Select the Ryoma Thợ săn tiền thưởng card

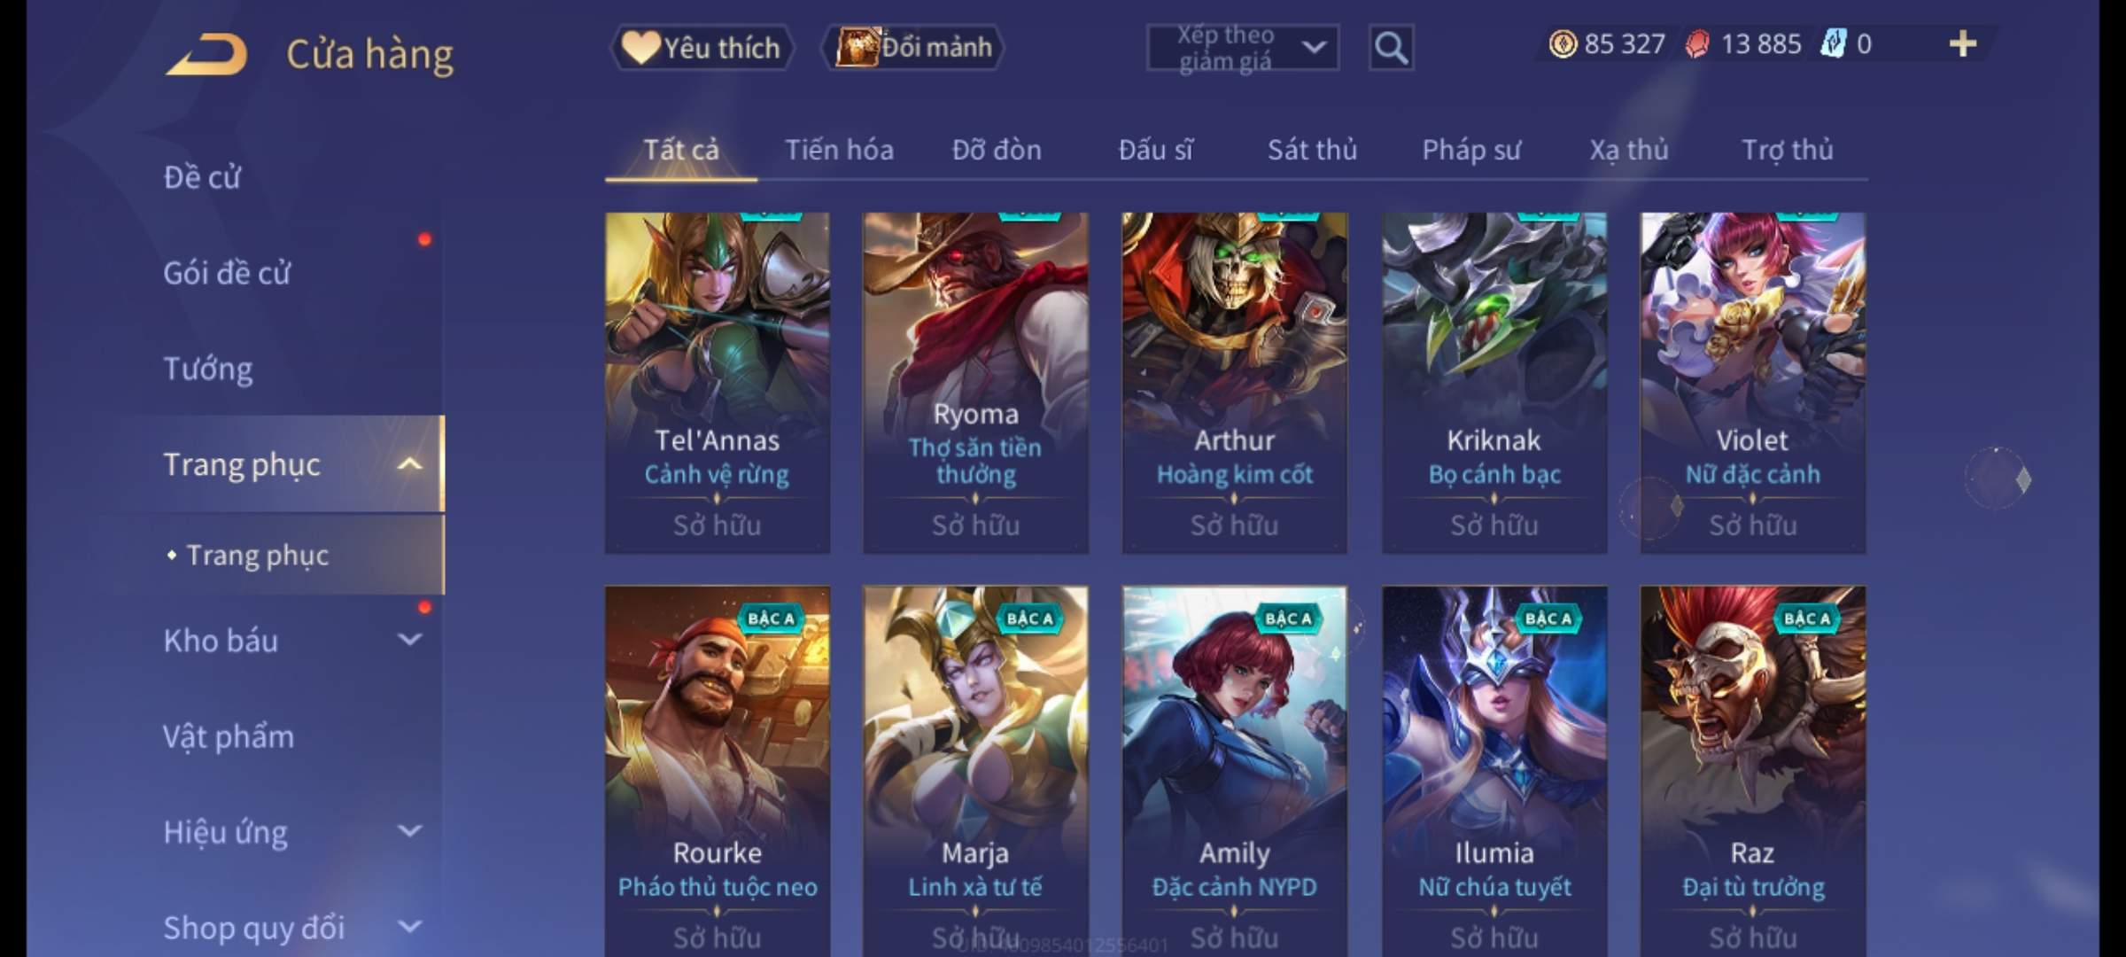tap(975, 383)
